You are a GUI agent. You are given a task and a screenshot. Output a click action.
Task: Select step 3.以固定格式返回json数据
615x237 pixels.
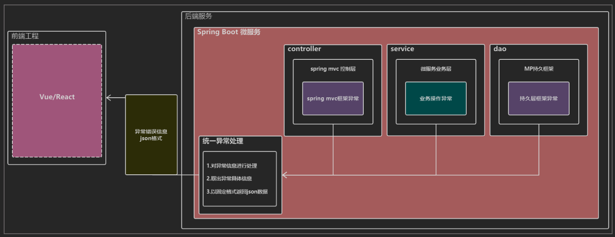(x=237, y=192)
